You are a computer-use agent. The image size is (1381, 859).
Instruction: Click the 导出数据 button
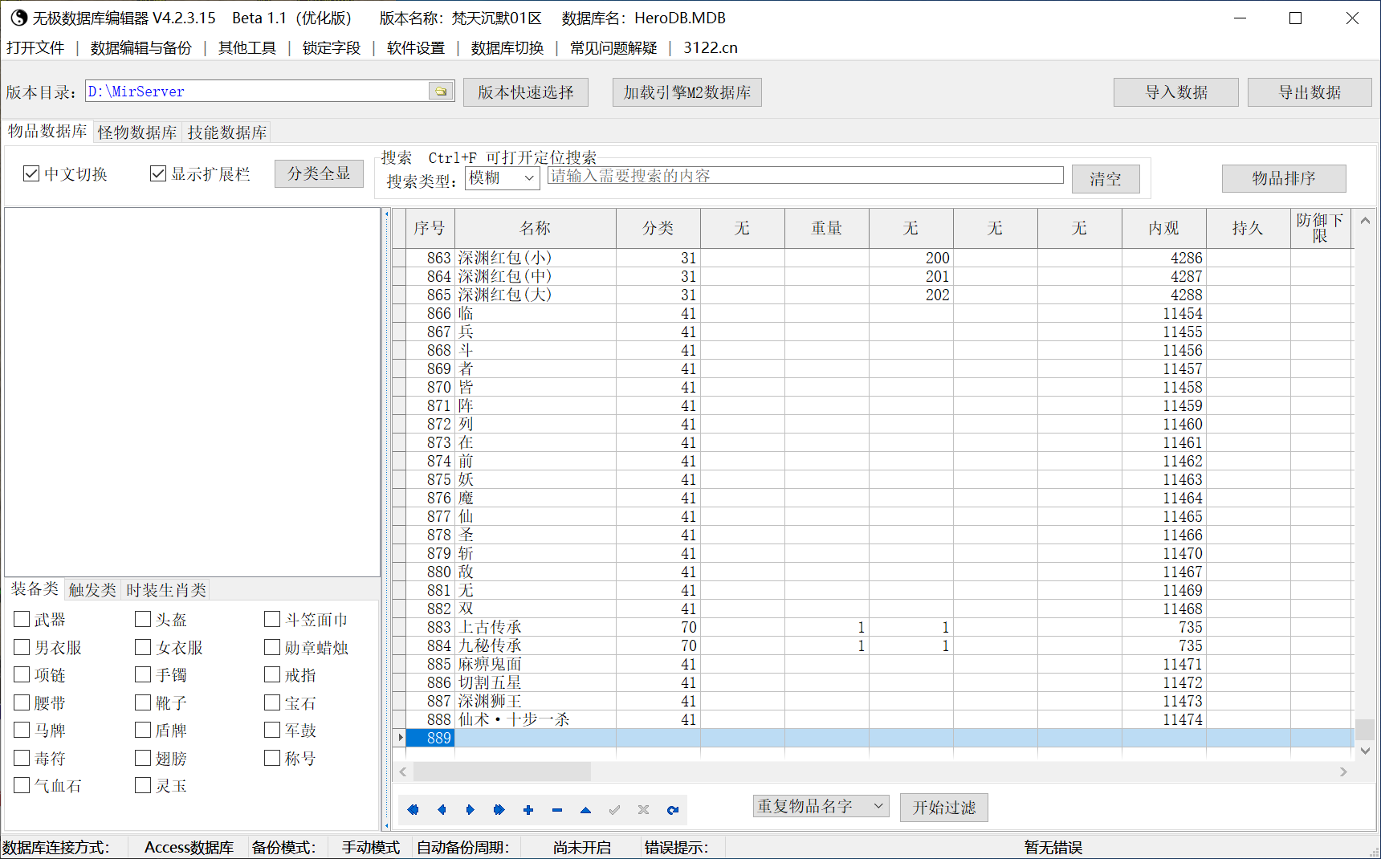(1310, 92)
